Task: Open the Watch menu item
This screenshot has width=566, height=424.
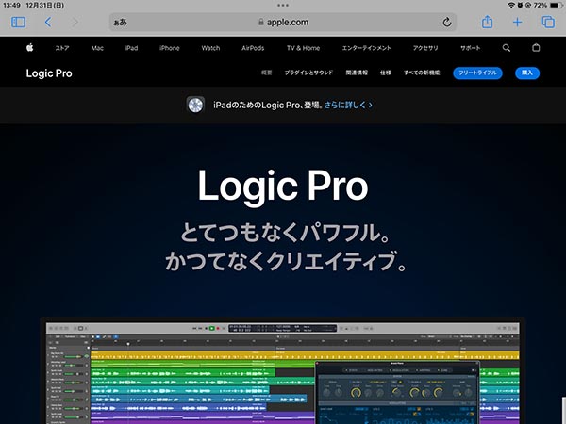Action: point(210,48)
